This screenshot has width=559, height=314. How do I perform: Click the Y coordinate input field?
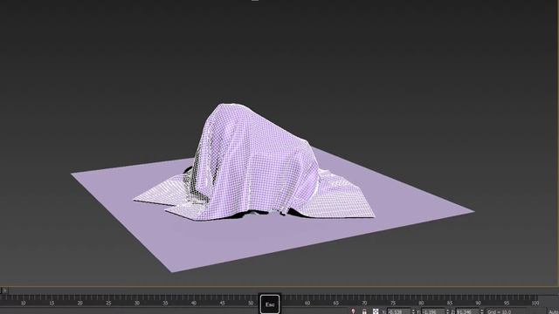[x=432, y=311]
